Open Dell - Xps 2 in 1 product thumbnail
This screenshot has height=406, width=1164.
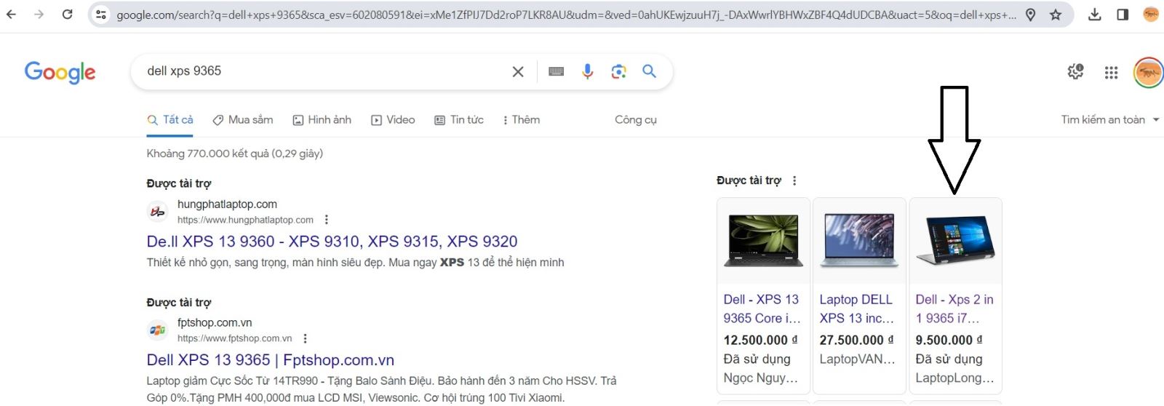[x=955, y=241]
